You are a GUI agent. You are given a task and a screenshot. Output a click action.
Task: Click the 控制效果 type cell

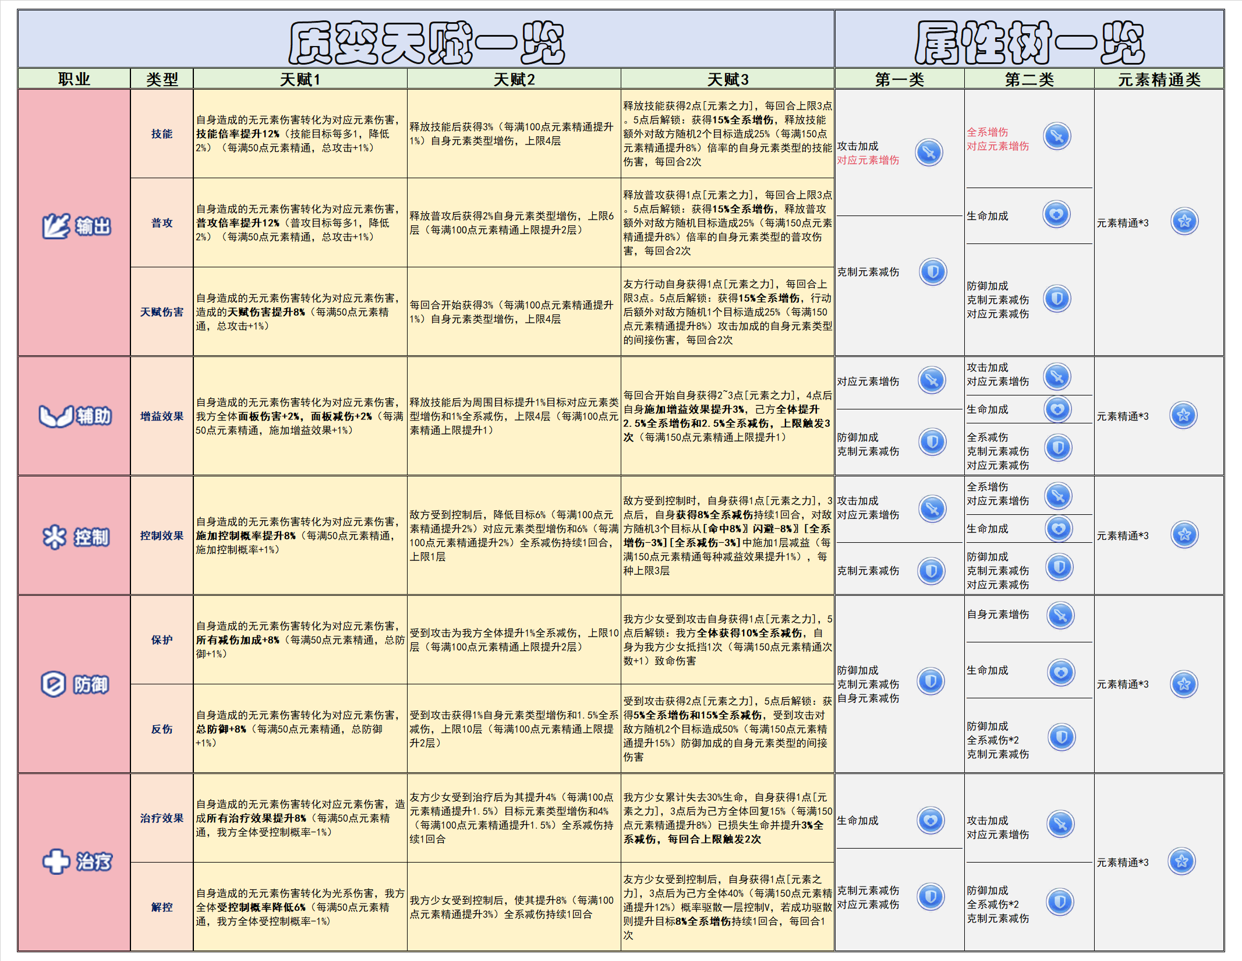pos(162,536)
